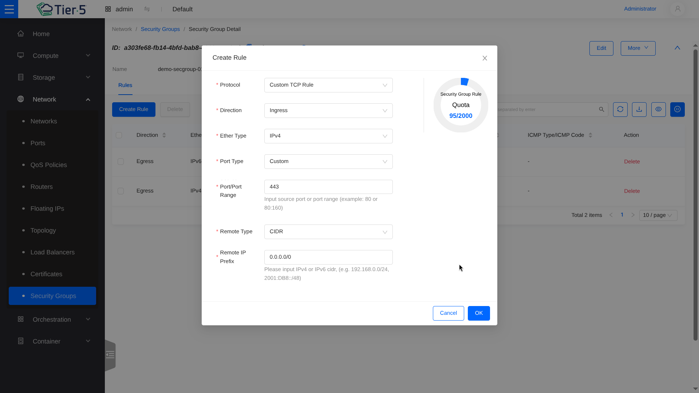Click the sidebar collapse icon at the bottom left
699x393 pixels.
coord(110,355)
